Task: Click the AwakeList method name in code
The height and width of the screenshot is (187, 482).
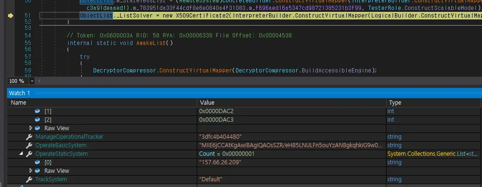Action: tap(151, 43)
